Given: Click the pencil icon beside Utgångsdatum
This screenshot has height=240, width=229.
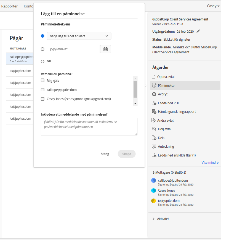Looking at the screenshot, I should click(198, 31).
